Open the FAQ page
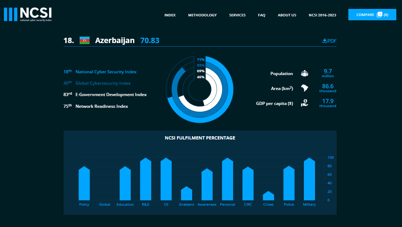 coord(262,15)
